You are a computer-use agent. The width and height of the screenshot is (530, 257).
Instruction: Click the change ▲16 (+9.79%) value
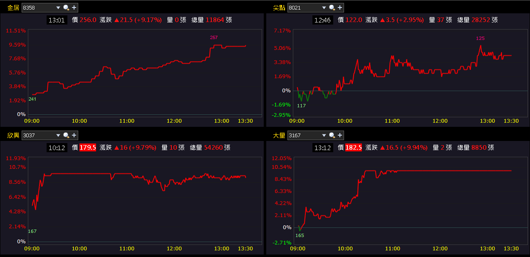click(135, 147)
